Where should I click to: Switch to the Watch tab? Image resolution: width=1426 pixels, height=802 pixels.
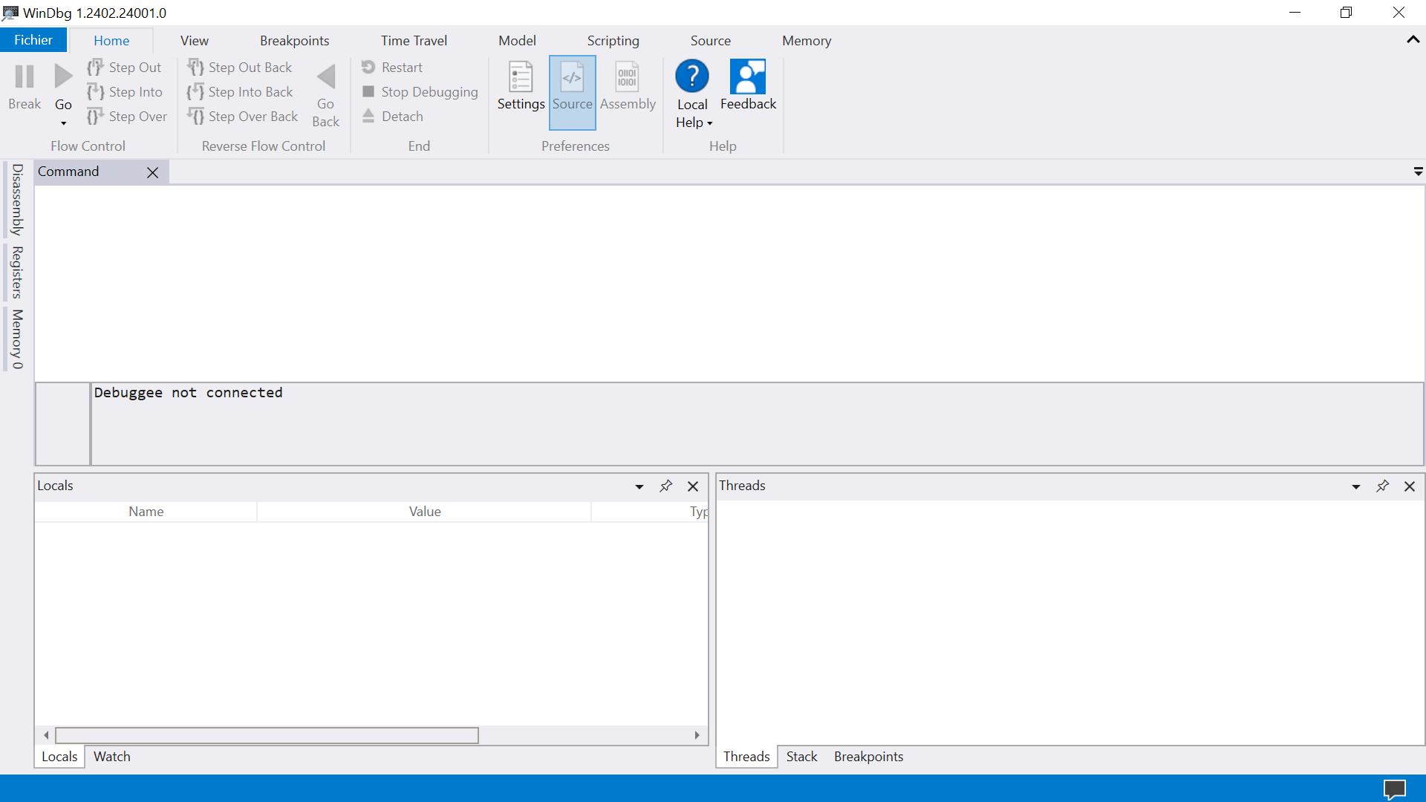(x=111, y=757)
